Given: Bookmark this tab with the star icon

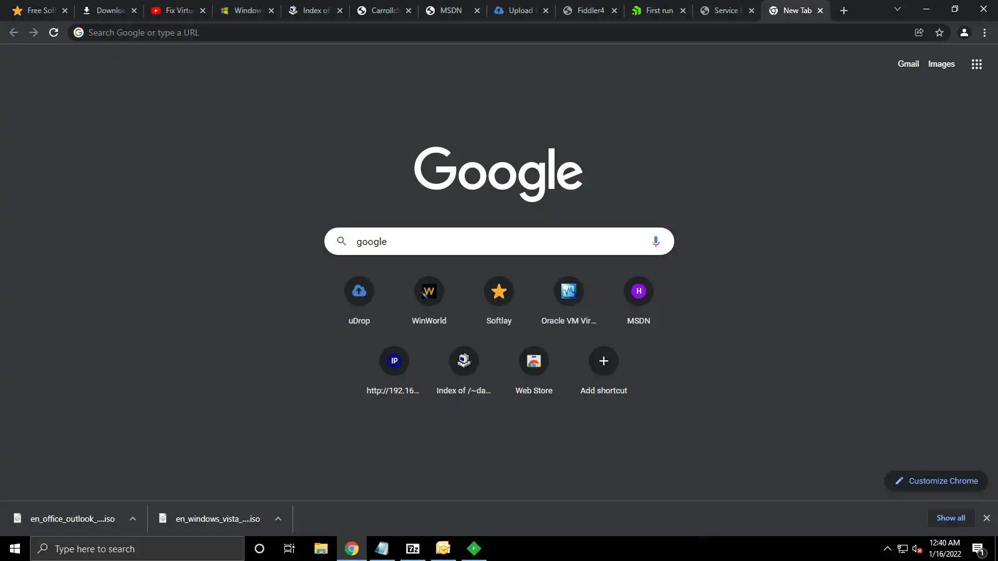Looking at the screenshot, I should pos(939,32).
